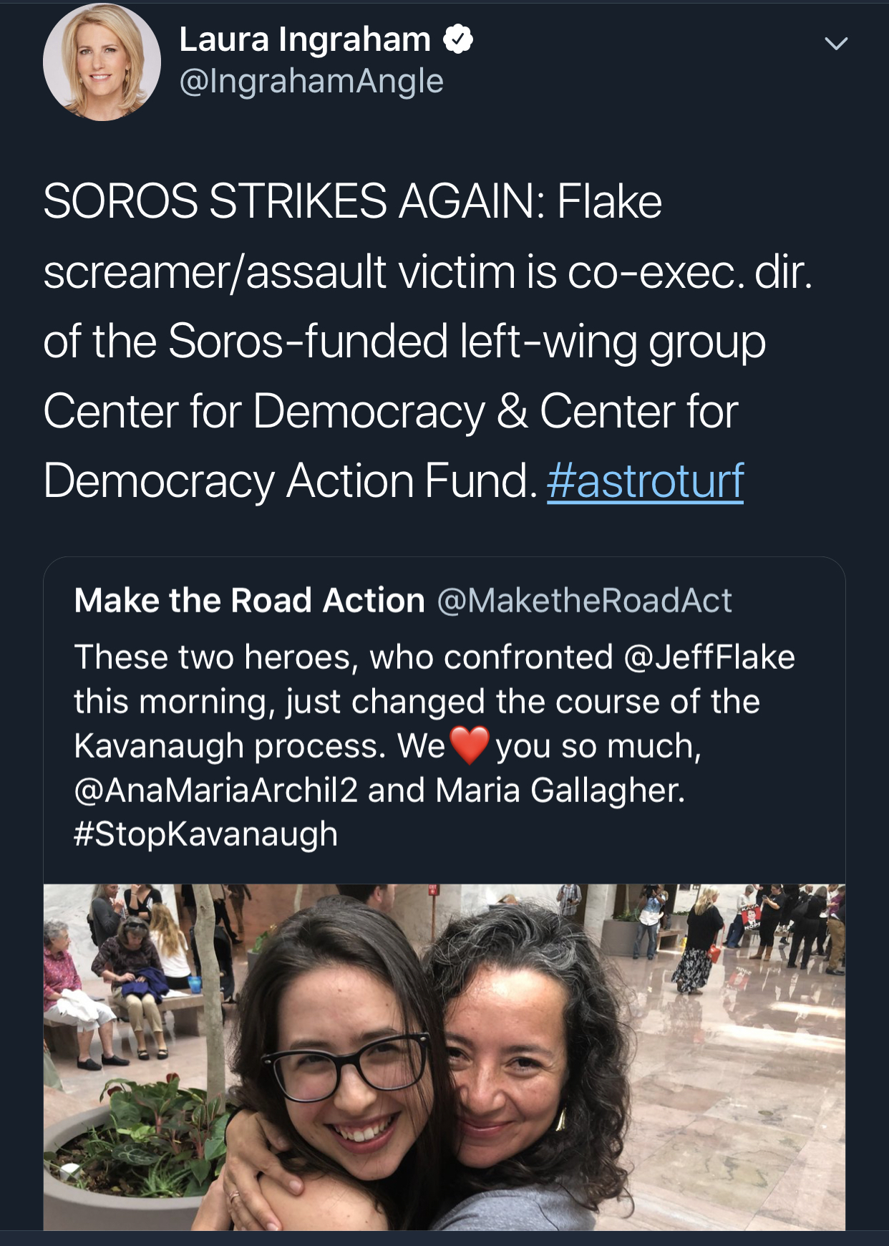The width and height of the screenshot is (889, 1246).
Task: Click the @JeffFlake mention
Action: coord(709,657)
